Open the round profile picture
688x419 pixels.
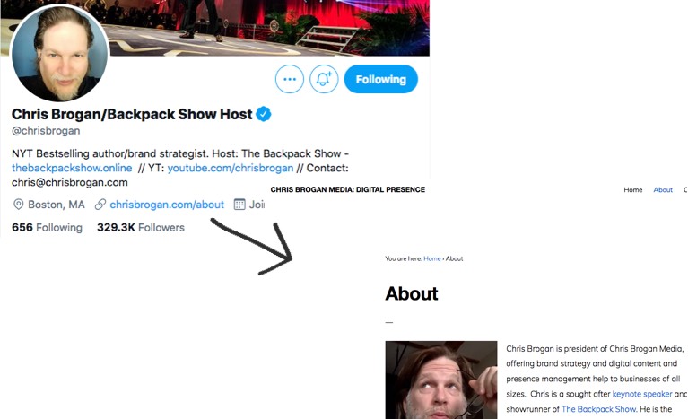pos(60,54)
